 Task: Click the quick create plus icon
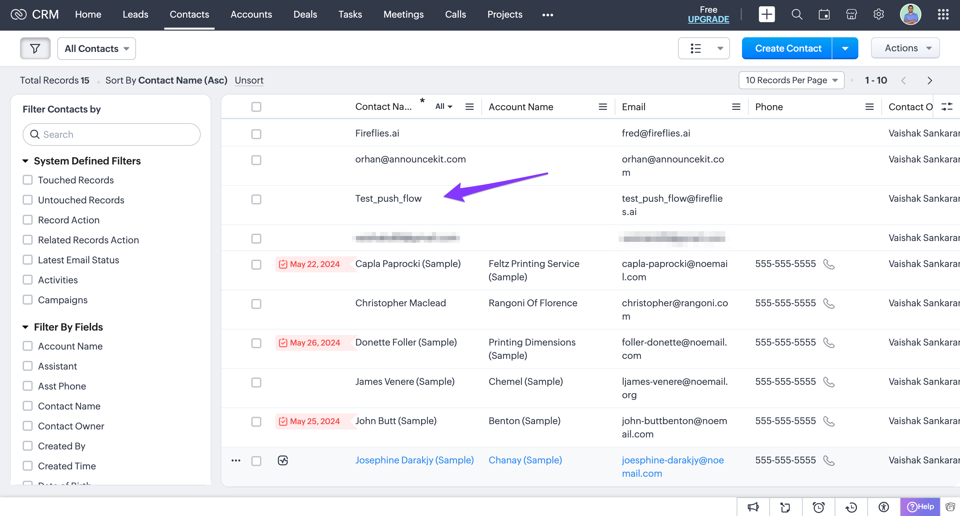[767, 15]
